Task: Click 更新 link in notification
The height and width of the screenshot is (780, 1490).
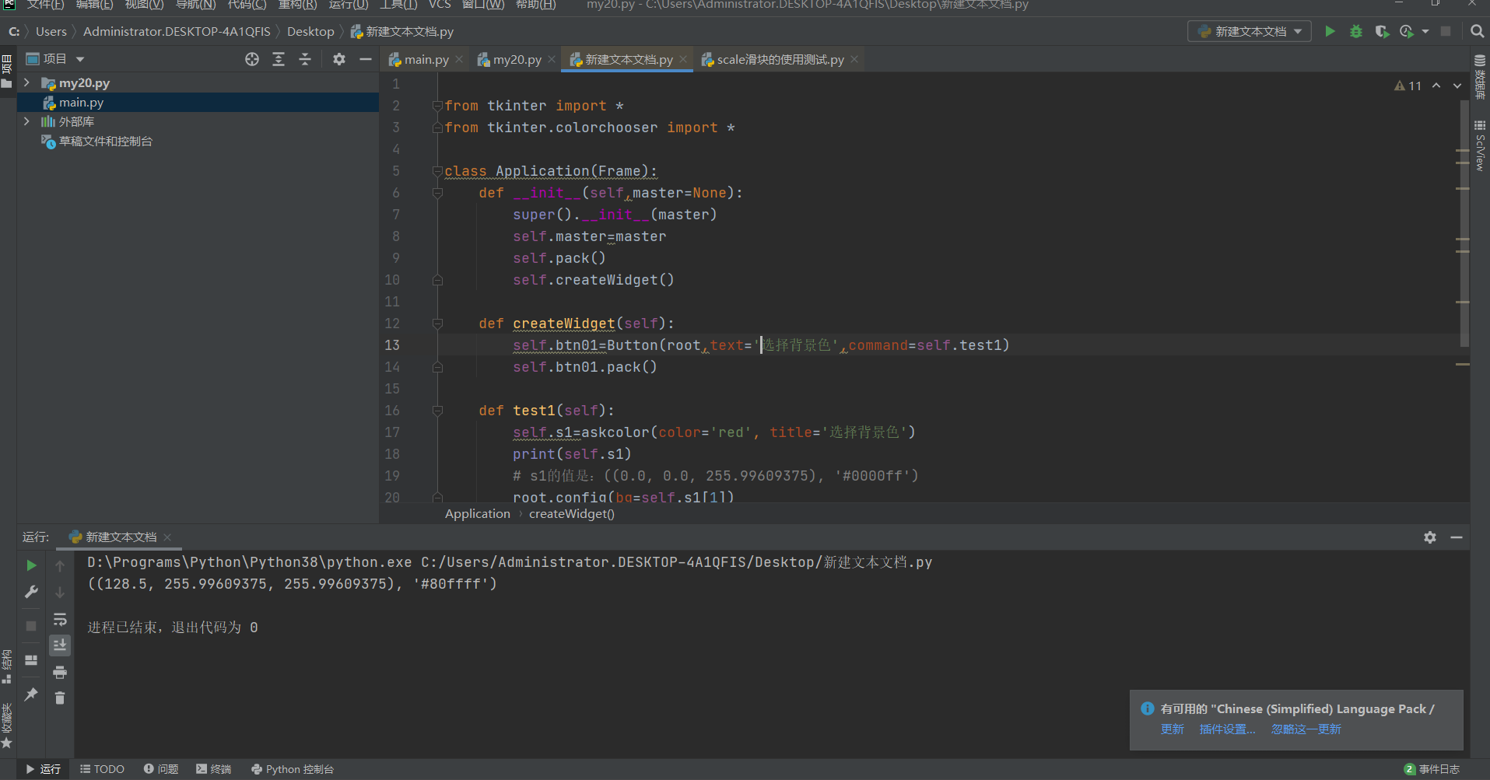Action: pos(1173,729)
